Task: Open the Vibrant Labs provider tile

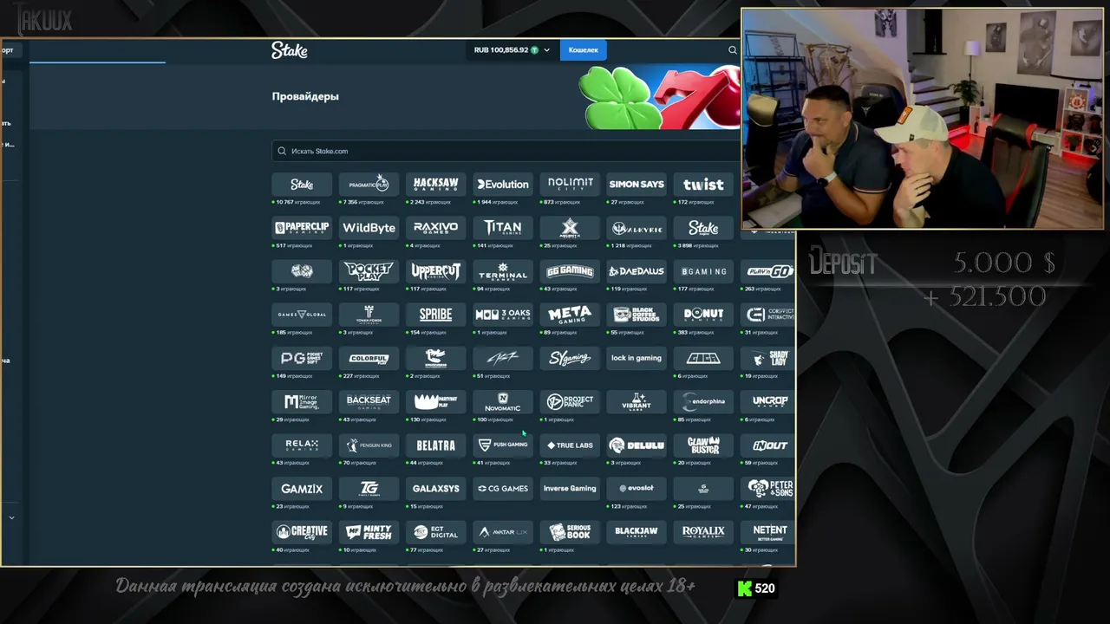Action: [x=637, y=401]
